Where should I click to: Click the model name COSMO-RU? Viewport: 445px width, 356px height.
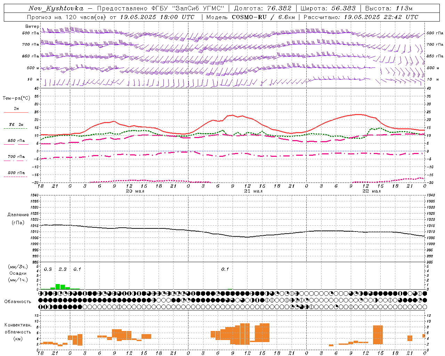coord(249,17)
